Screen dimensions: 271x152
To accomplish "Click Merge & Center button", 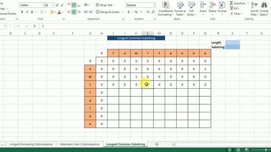I will pyautogui.click(x=108, y=12).
